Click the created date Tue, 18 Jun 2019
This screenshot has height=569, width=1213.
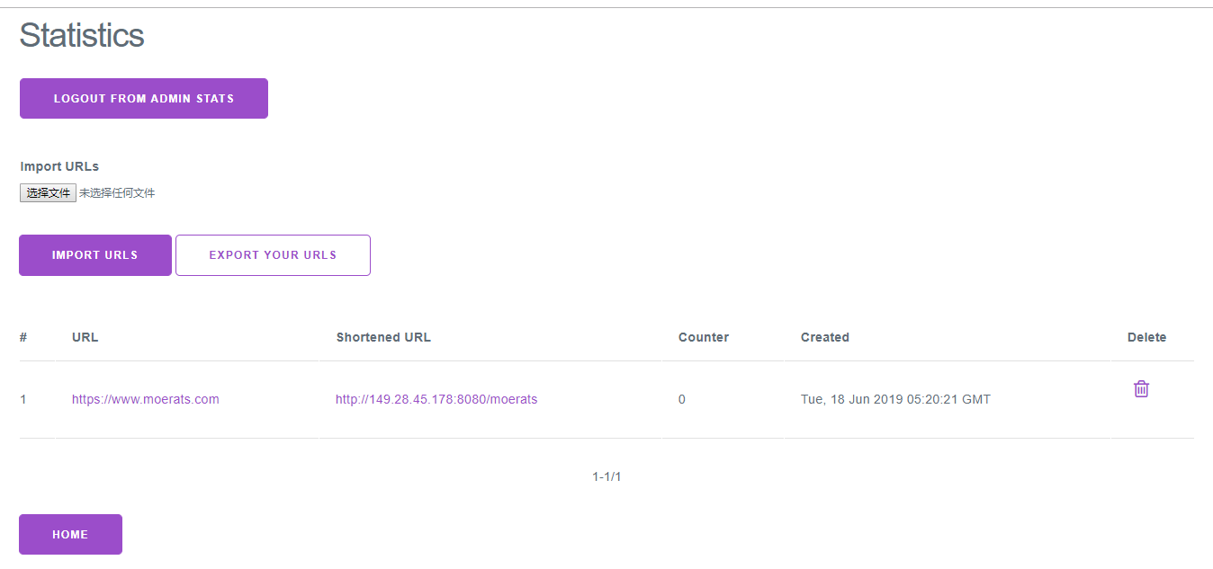[895, 400]
